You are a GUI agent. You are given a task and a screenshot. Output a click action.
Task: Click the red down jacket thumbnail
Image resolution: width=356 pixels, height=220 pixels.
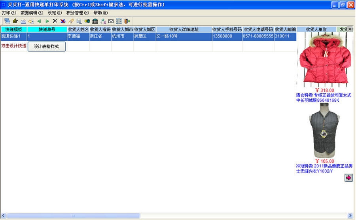click(x=325, y=60)
